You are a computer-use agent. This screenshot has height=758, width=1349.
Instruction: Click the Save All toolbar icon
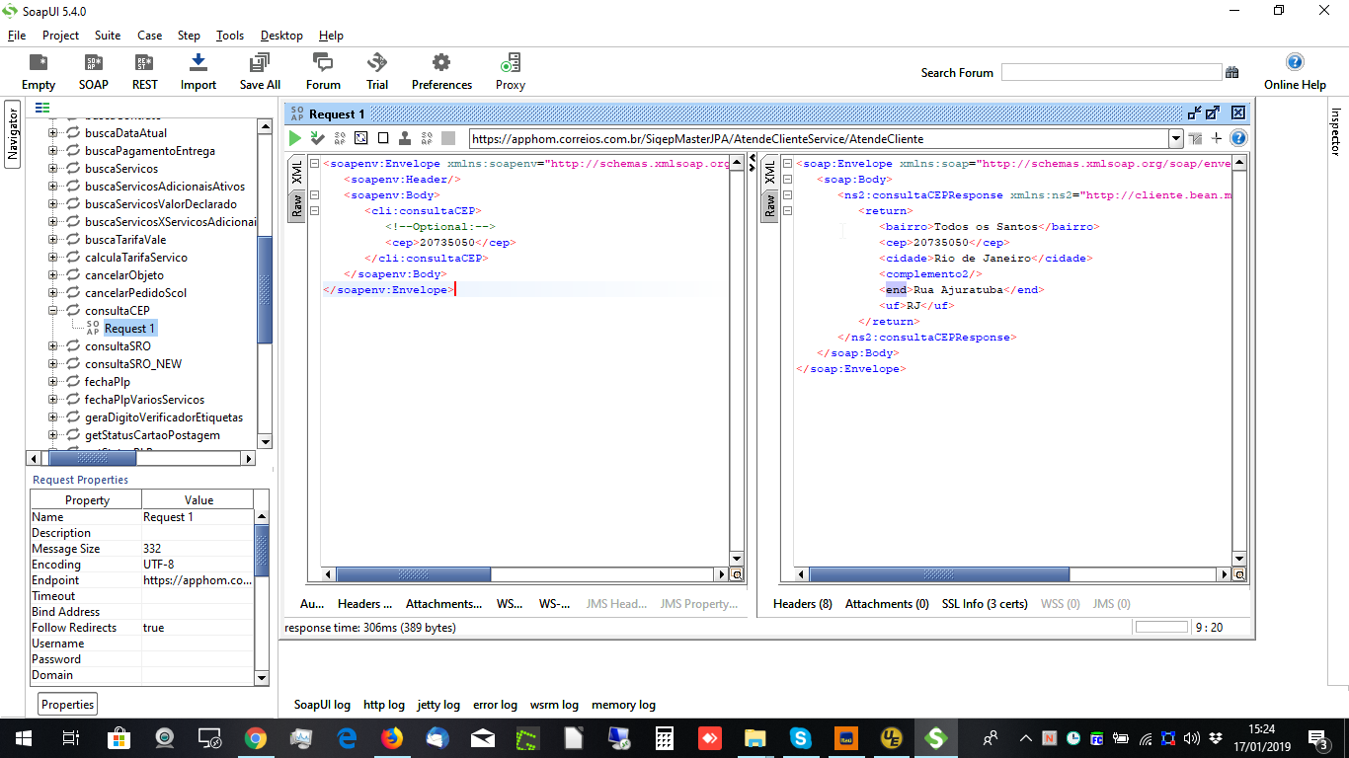[x=260, y=71]
